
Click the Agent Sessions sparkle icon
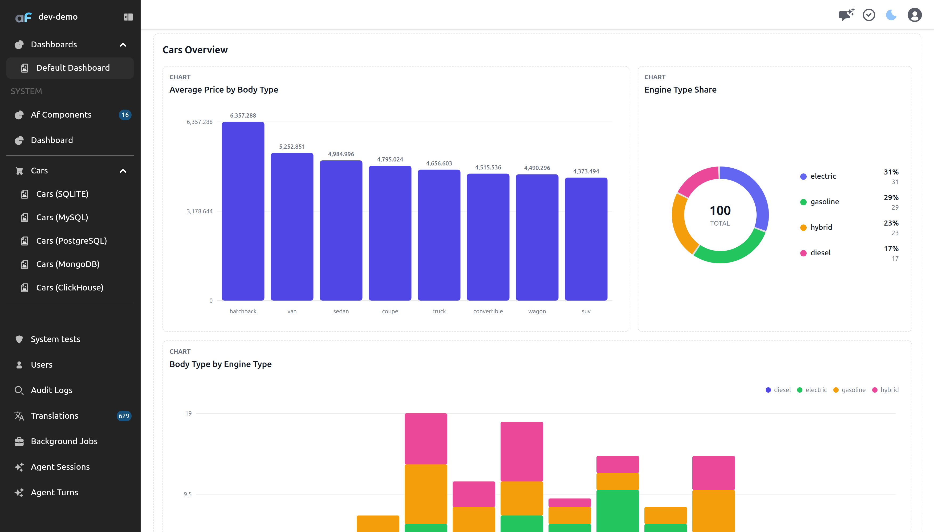tap(19, 467)
